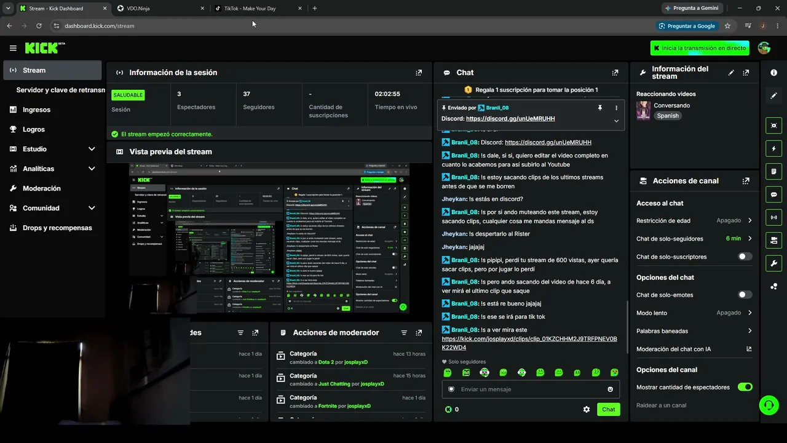This screenshot has height=443, width=787.
Task: Open the green support headset button
Action: (769, 405)
